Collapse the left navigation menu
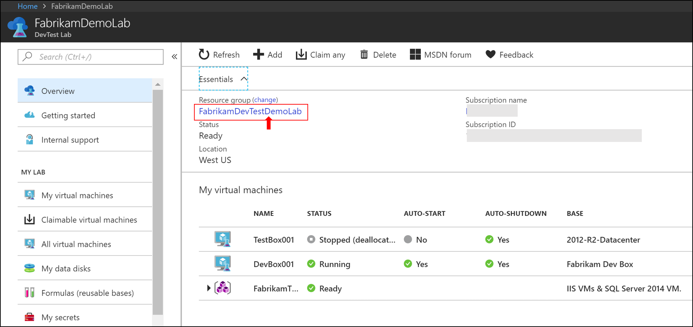 (175, 57)
